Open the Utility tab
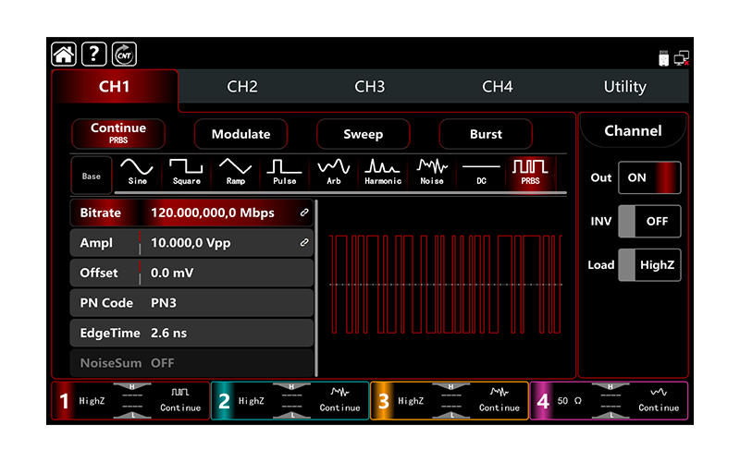 624,87
